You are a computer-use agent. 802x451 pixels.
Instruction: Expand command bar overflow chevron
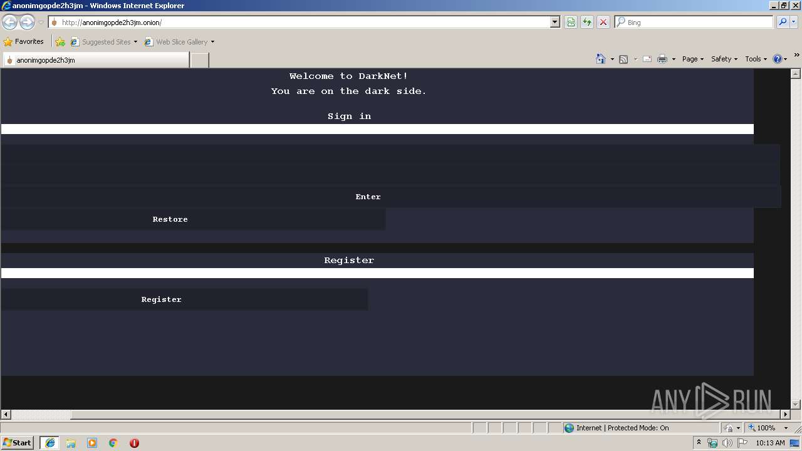pos(796,55)
